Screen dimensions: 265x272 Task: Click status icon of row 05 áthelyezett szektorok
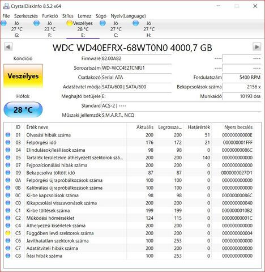click(x=8, y=158)
